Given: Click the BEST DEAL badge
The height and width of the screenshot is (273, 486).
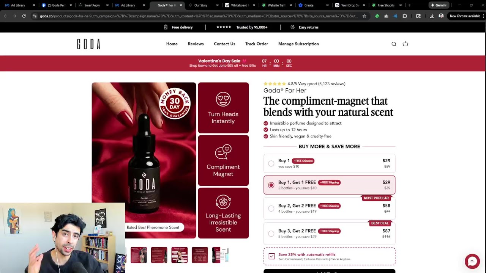Looking at the screenshot, I should 380,223.
